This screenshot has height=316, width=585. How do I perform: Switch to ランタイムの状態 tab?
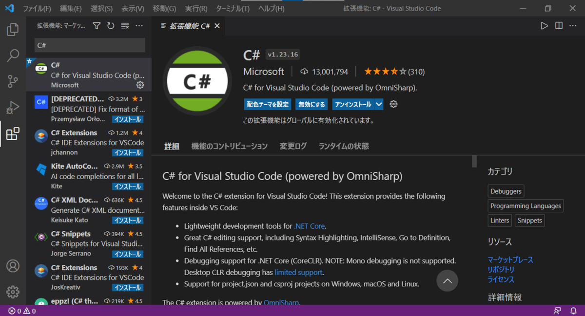pyautogui.click(x=344, y=146)
